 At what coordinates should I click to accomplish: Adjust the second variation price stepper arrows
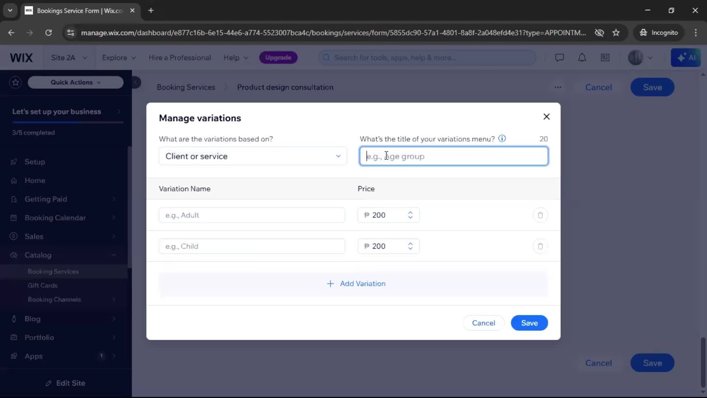pyautogui.click(x=410, y=246)
